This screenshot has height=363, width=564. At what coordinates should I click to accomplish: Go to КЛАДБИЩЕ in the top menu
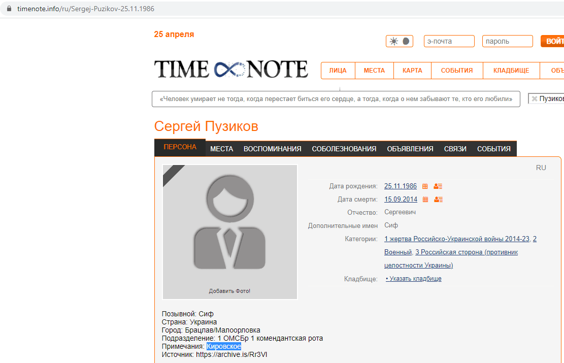click(x=511, y=71)
